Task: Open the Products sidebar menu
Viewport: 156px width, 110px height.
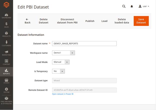Action: [x=6, y=34]
